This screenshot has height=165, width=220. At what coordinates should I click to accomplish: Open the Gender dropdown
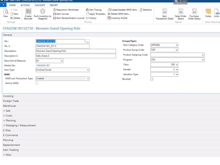176,70
